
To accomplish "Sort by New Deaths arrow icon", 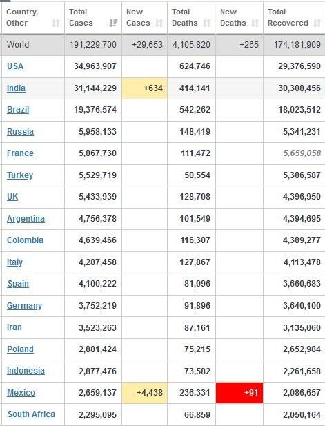I will point(255,23).
